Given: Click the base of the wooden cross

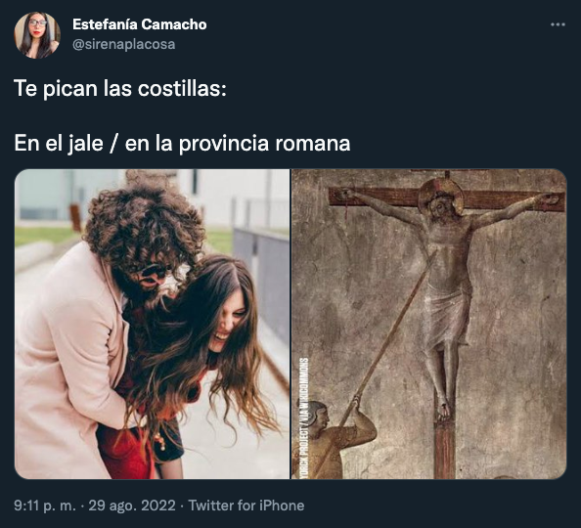Looking at the screenshot, I should (x=444, y=449).
